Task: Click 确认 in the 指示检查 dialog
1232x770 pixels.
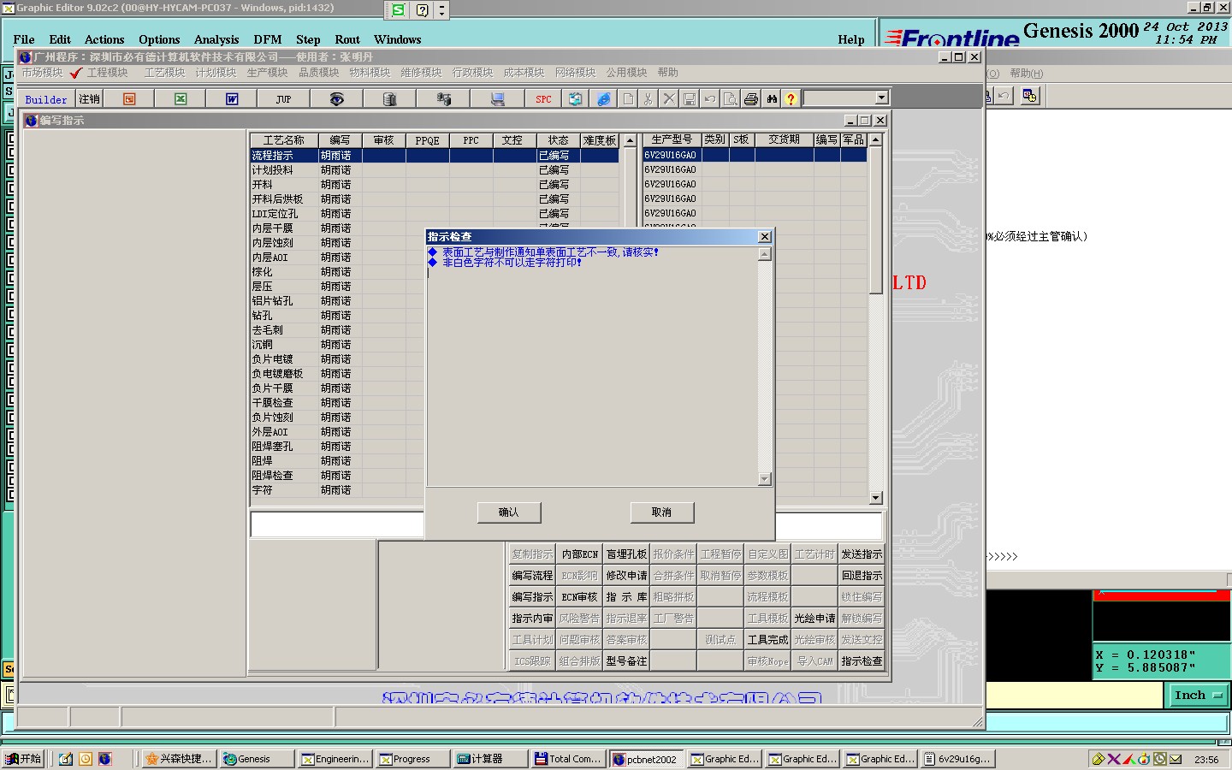Action: [509, 512]
